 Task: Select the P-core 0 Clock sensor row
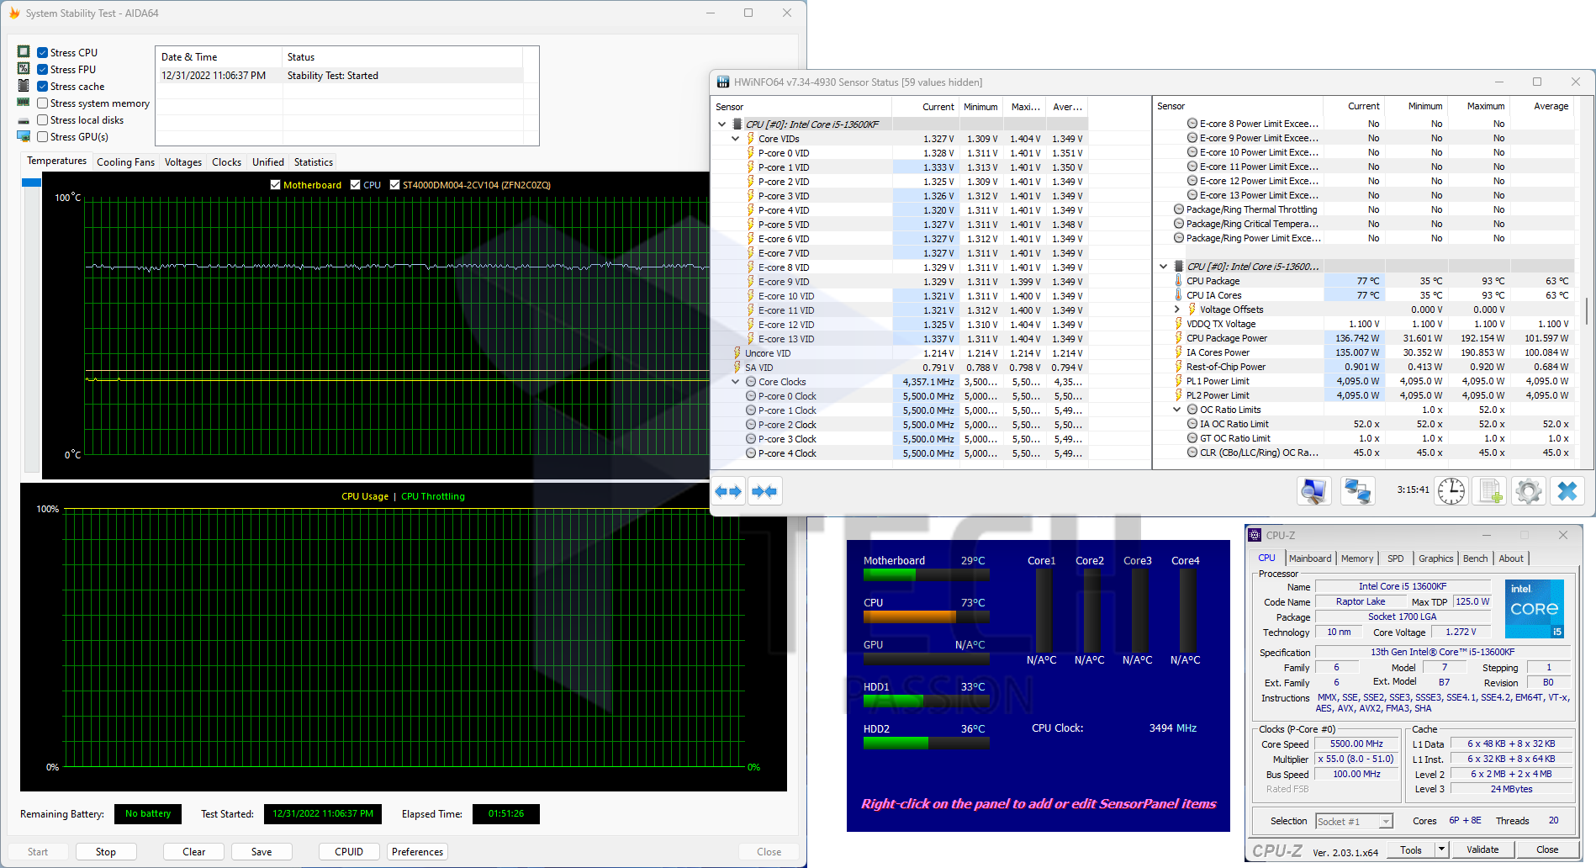[x=787, y=396]
